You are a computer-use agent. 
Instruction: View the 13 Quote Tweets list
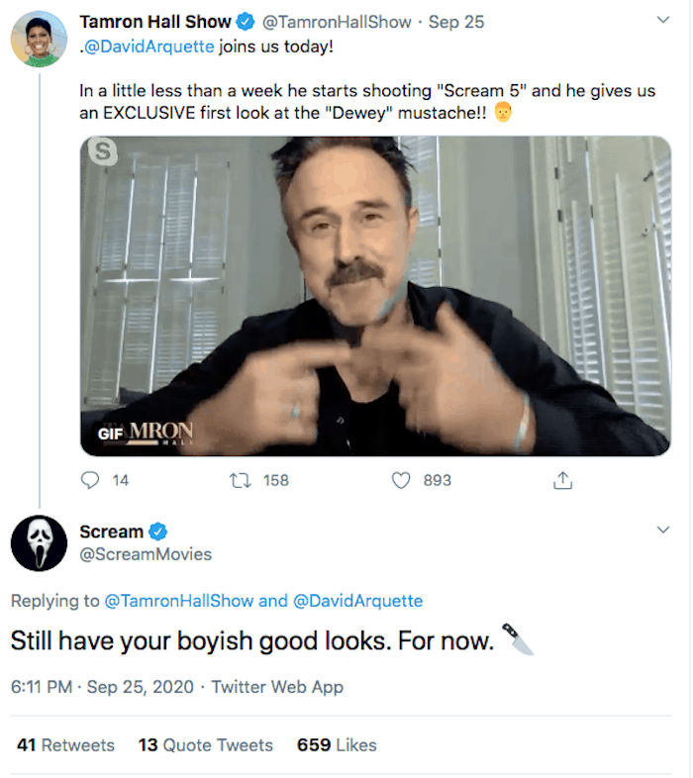point(205,745)
